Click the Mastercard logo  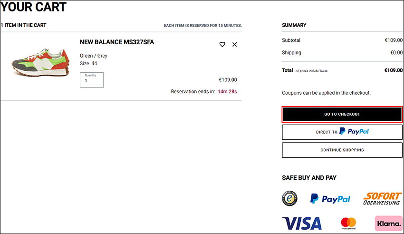[348, 223]
